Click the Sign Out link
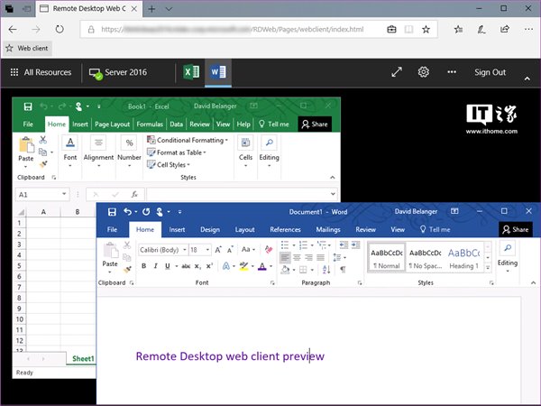 490,72
